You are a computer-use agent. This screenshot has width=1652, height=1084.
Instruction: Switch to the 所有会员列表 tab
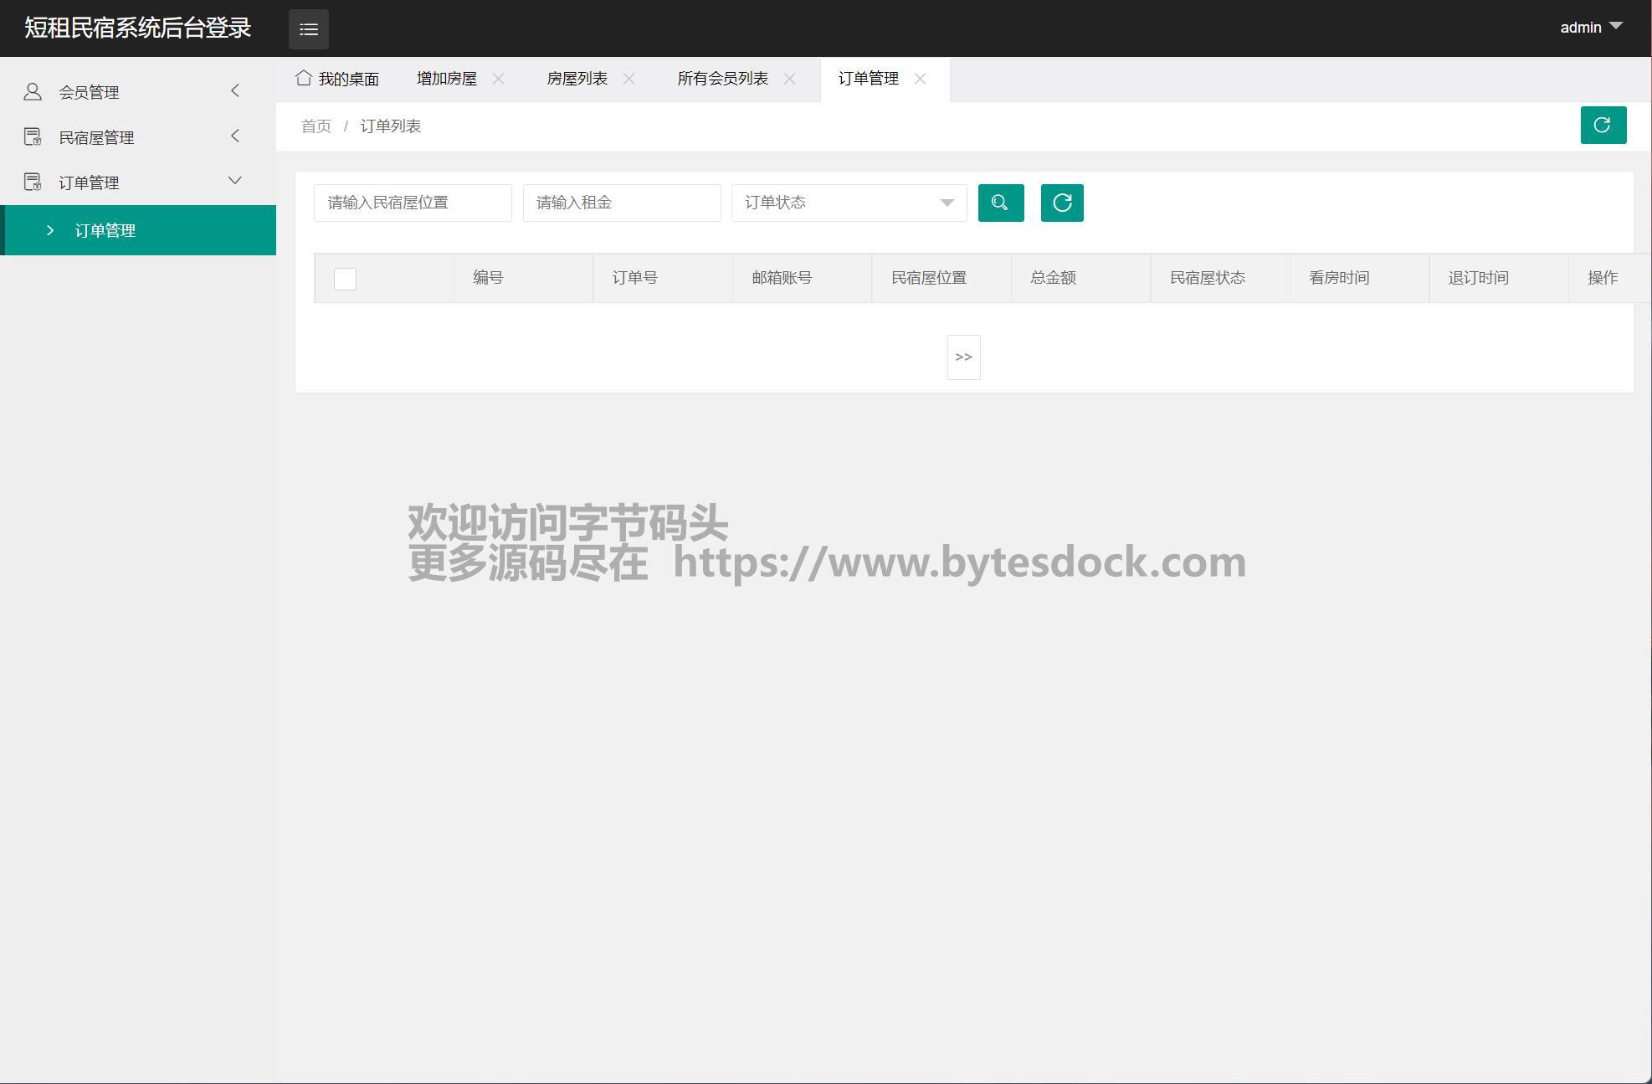(x=722, y=79)
